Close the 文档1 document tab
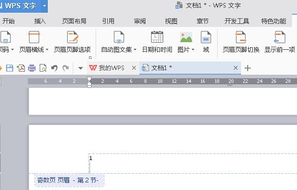 235,68
